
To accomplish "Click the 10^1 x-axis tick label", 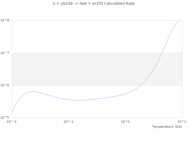I will [x=182, y=122].
